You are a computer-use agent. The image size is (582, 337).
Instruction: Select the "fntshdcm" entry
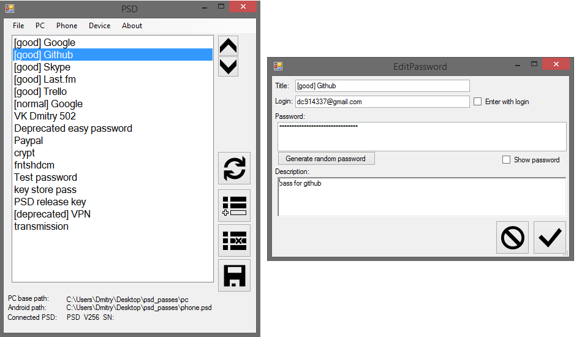pos(113,165)
